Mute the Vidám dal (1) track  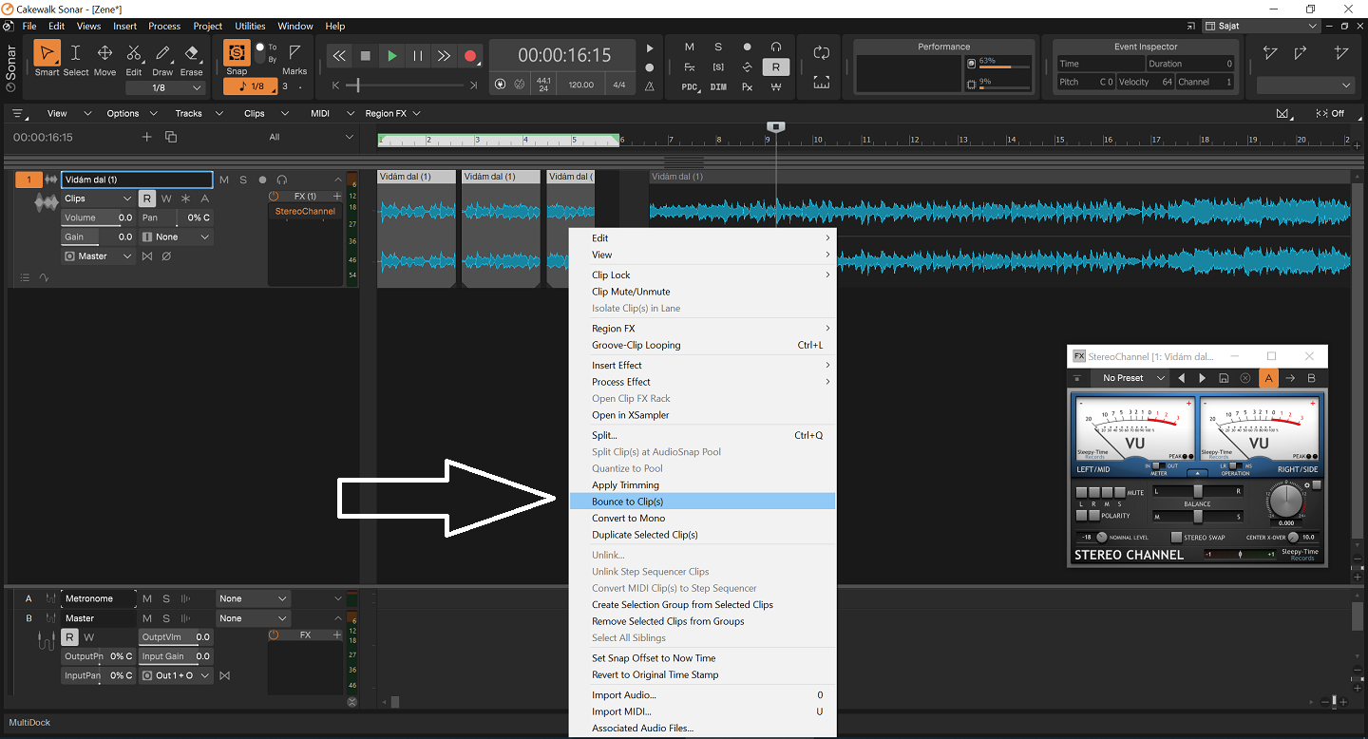click(x=224, y=180)
